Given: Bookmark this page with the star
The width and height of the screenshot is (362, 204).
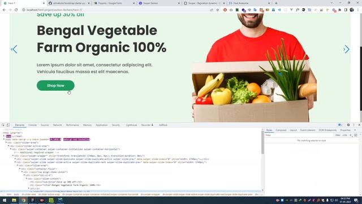Looking at the screenshot, I should coord(217,10).
